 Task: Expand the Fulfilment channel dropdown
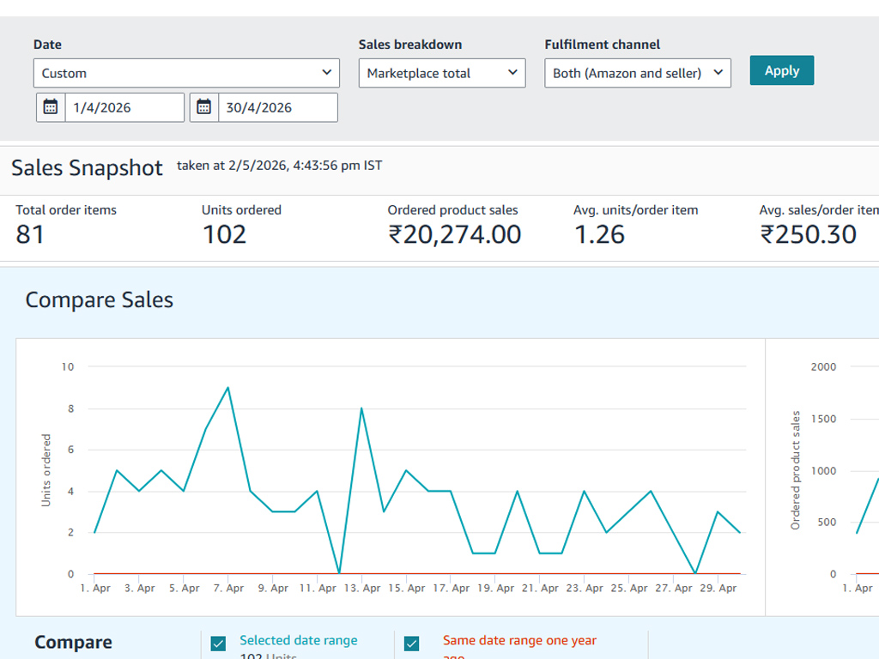point(638,73)
